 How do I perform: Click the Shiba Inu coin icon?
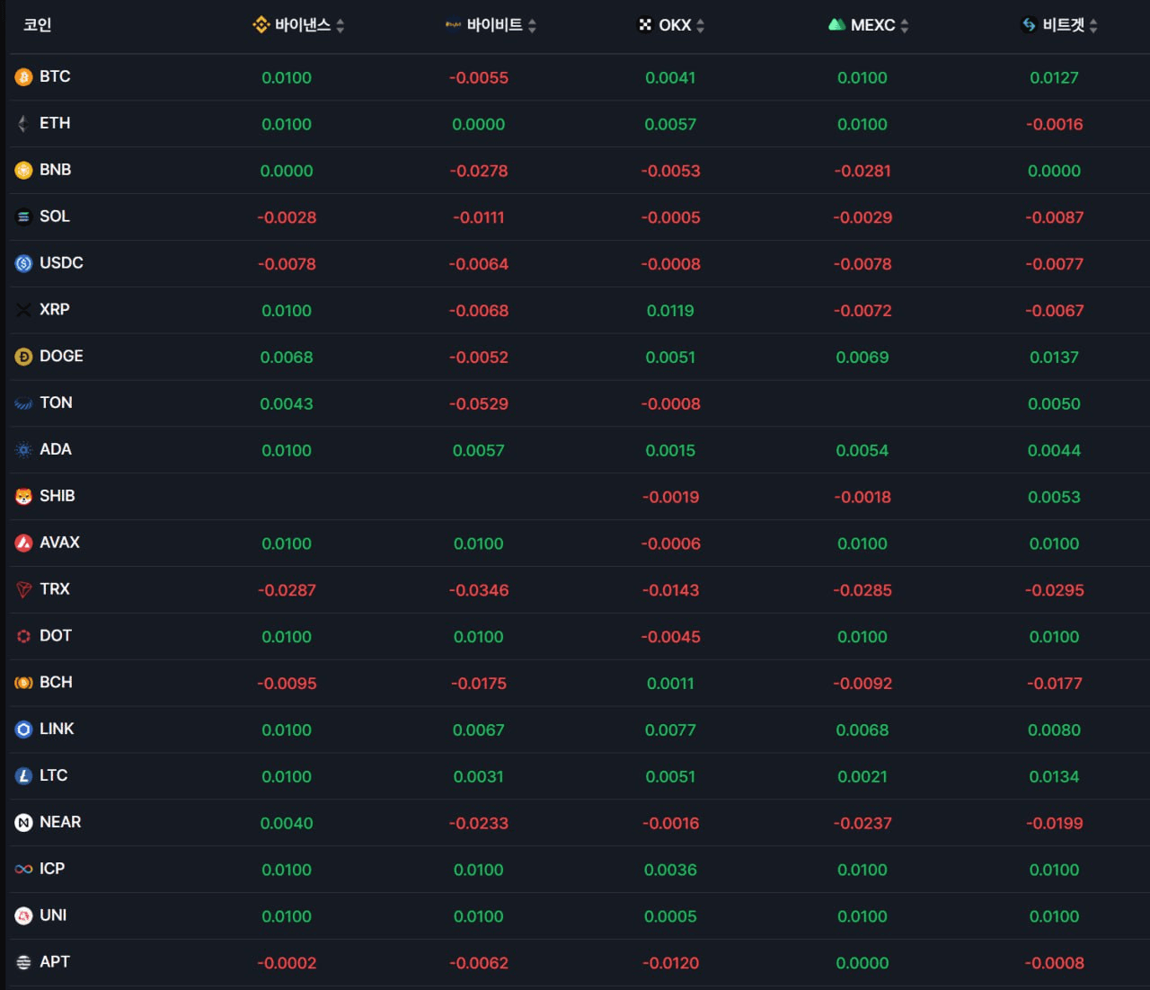tap(23, 497)
